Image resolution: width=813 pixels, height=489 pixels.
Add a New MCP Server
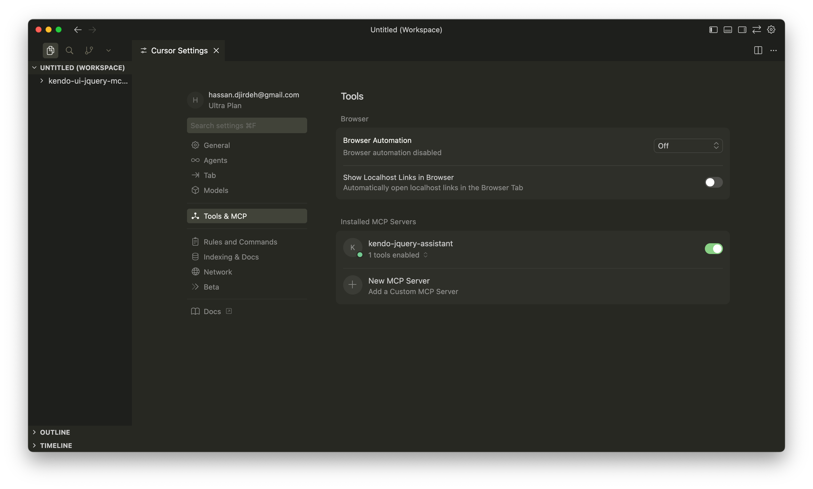[399, 281]
